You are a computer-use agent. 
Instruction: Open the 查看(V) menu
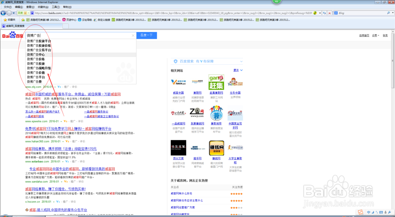pos(30,7)
